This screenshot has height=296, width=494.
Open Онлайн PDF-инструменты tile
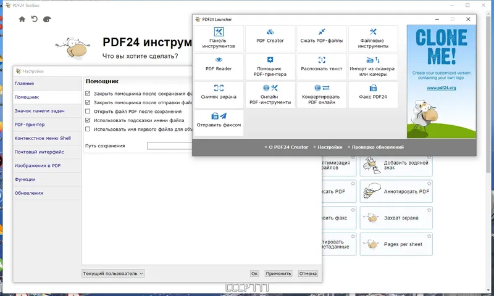tap(270, 94)
